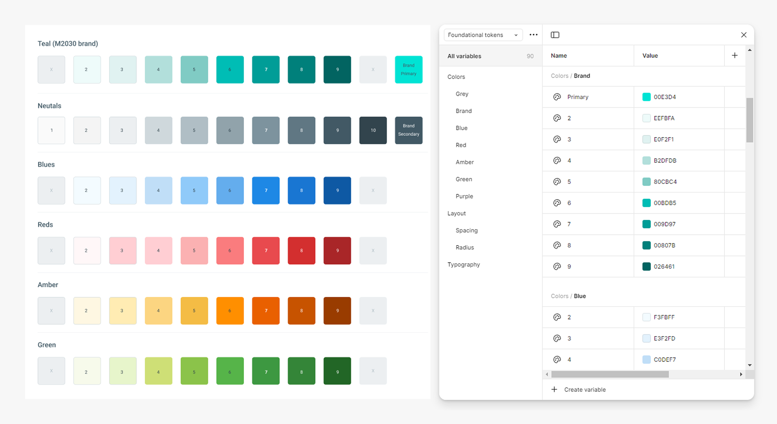Viewport: 777px width, 424px height.
Task: Click the scroll down arrow of variables table
Action: click(x=749, y=366)
